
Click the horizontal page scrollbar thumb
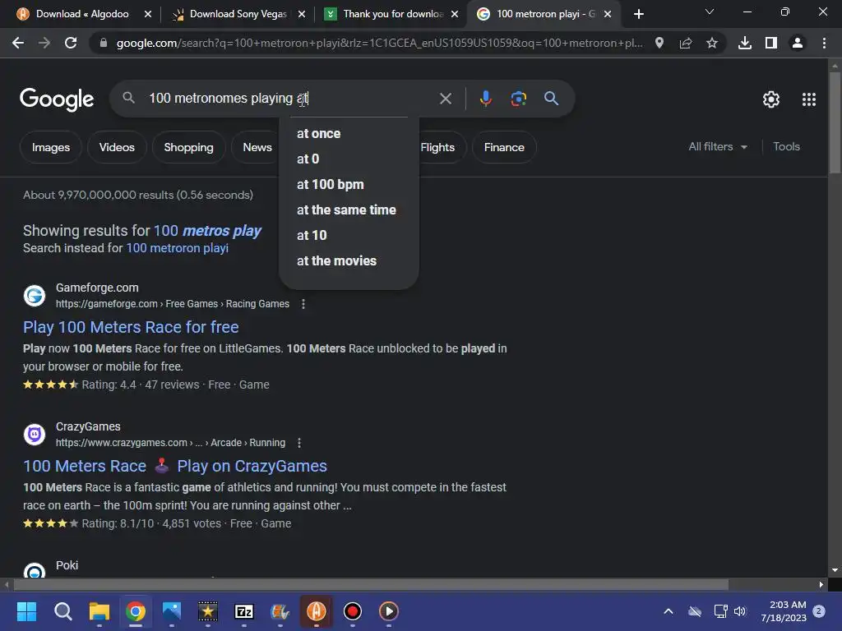coord(371,584)
